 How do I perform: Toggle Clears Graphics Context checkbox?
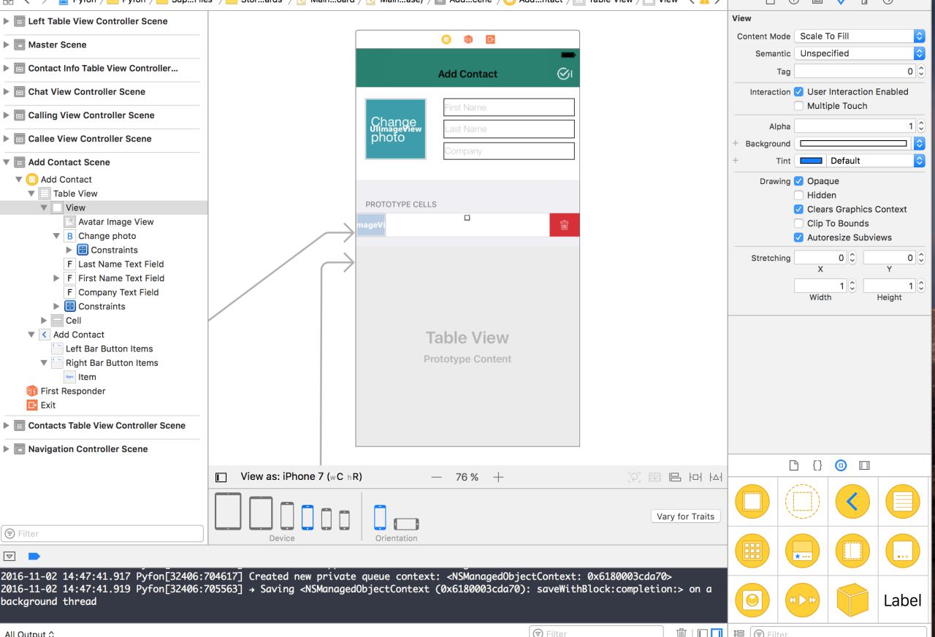click(798, 209)
